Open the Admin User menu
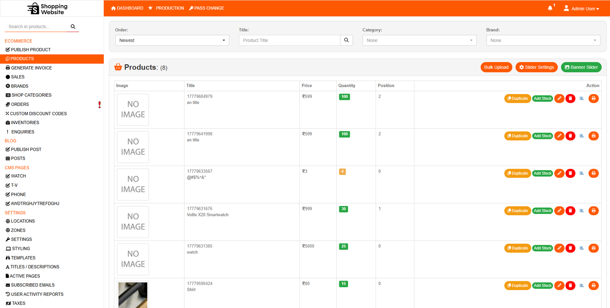610x308 pixels. pos(581,8)
